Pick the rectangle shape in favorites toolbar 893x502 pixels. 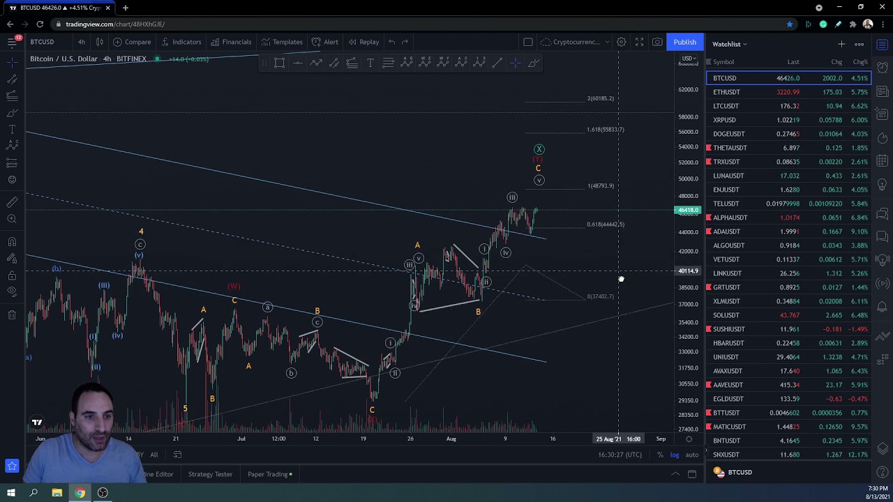pos(279,63)
